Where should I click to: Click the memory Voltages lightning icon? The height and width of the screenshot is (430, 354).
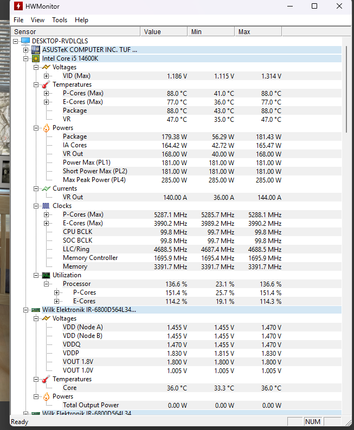click(x=46, y=318)
